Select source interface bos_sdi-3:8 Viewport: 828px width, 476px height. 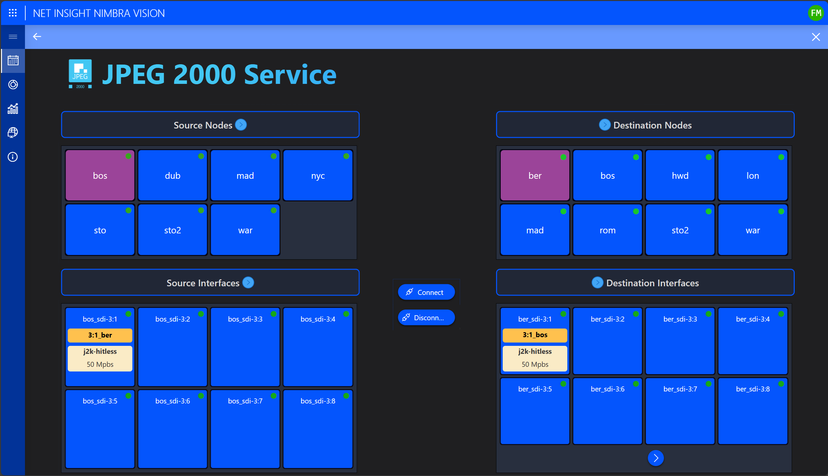tap(318, 429)
